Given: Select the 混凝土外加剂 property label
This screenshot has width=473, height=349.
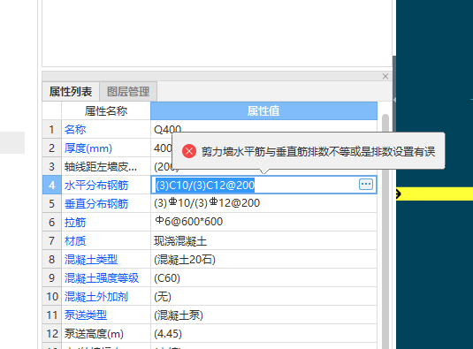Looking at the screenshot, I should (96, 297).
